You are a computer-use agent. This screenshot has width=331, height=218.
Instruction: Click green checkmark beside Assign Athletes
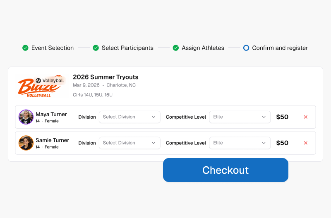(x=176, y=48)
